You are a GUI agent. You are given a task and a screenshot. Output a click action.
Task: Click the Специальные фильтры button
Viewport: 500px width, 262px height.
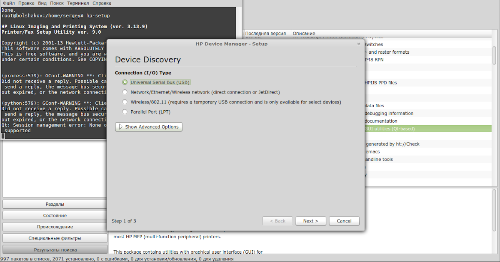click(55, 238)
